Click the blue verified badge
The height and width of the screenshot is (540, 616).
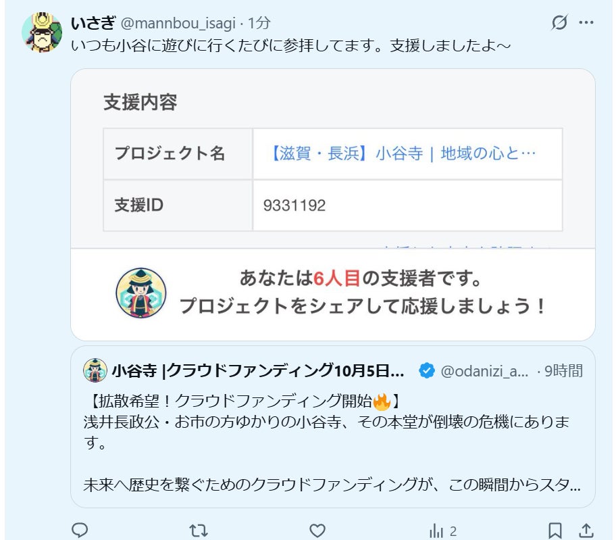click(427, 370)
